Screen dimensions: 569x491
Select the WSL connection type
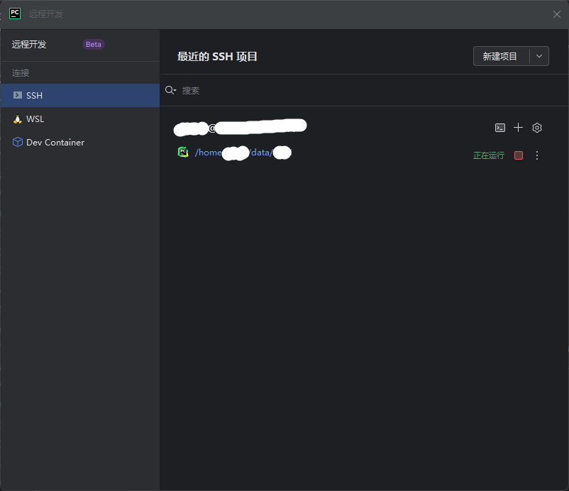(80, 119)
